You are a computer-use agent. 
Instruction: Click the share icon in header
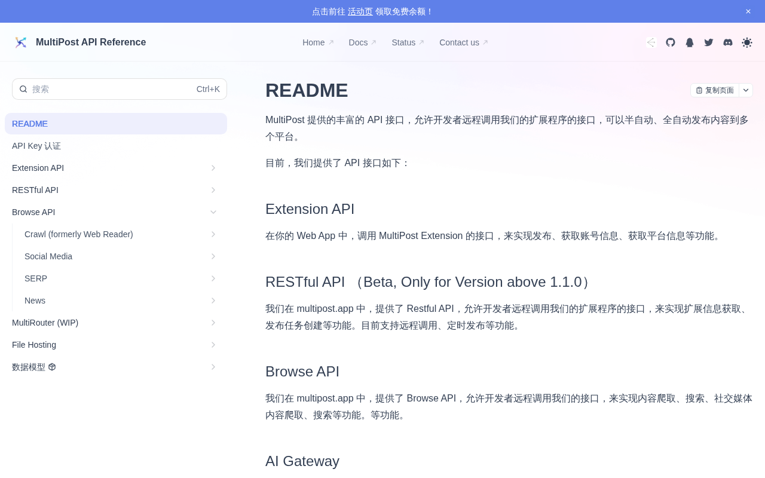[651, 42]
